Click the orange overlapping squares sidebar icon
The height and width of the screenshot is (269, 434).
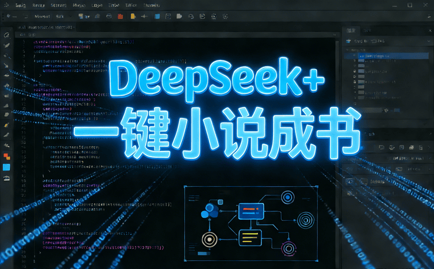(x=7, y=157)
